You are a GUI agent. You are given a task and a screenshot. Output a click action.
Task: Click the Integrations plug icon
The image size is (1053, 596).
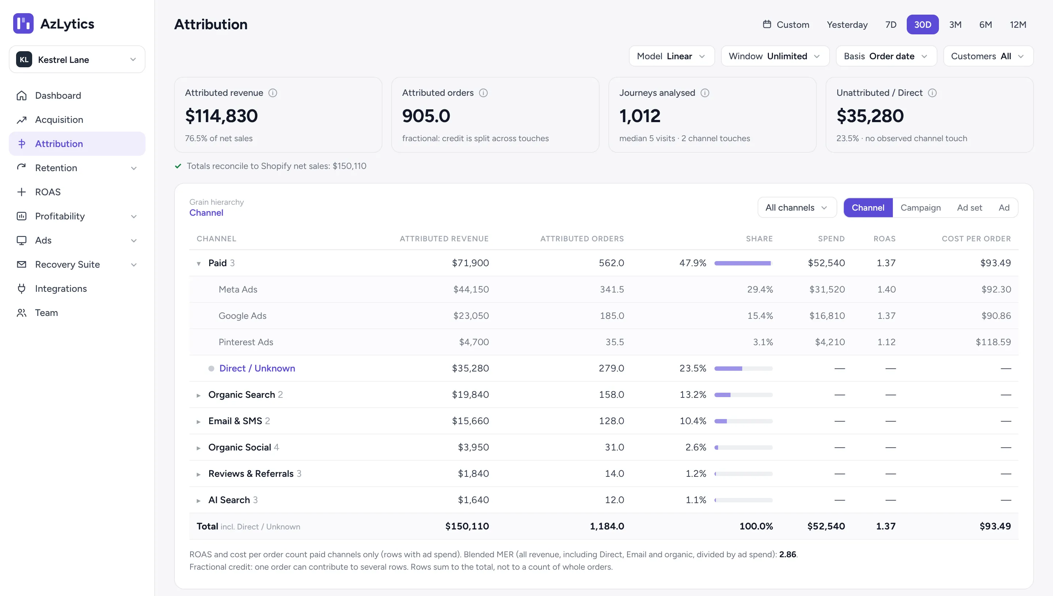click(22, 288)
